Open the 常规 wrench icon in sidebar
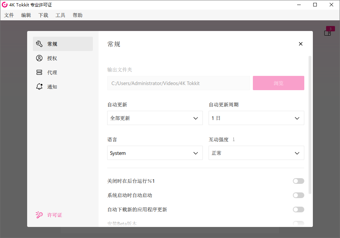Viewport: 340px width, 238px height. (x=39, y=44)
